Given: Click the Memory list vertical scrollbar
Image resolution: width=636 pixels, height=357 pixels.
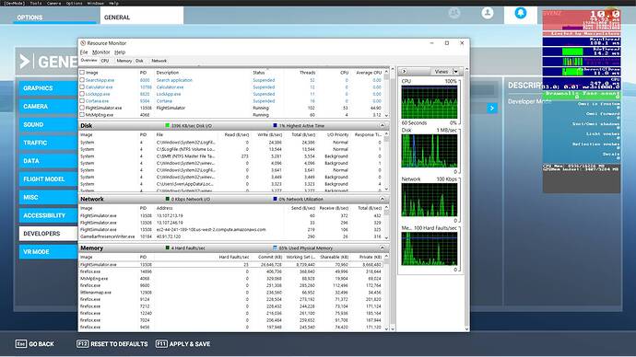Looking at the screenshot, I should tap(386, 292).
